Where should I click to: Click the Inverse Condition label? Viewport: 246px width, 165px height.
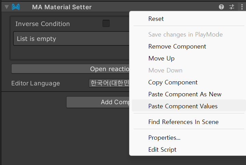point(42,24)
